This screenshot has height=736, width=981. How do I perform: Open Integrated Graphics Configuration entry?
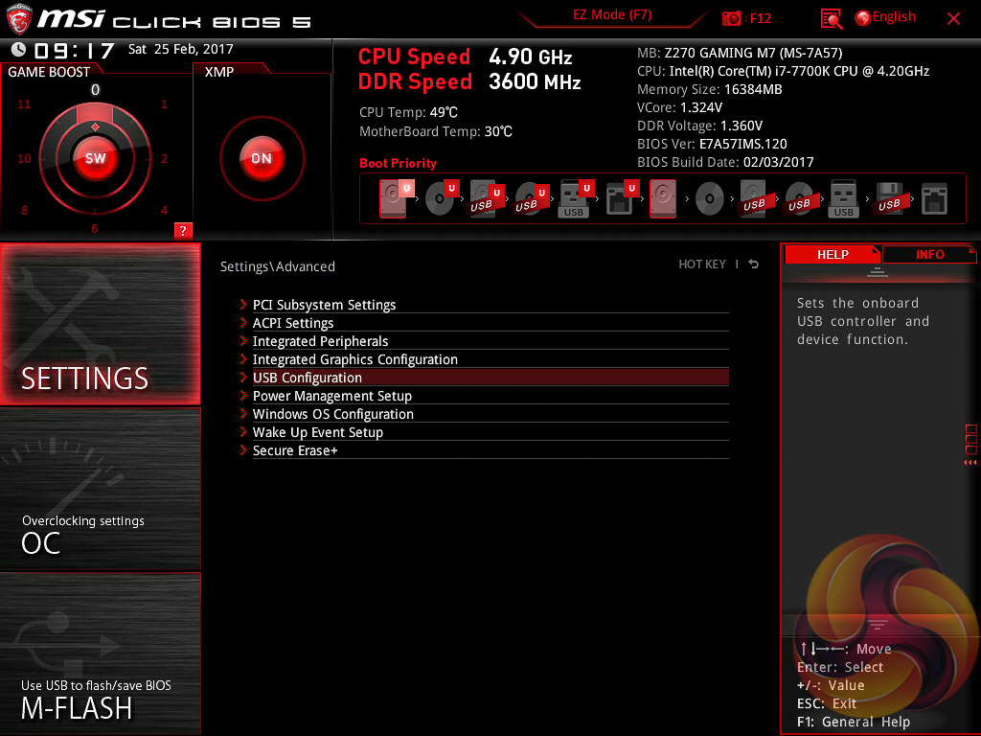click(490, 359)
